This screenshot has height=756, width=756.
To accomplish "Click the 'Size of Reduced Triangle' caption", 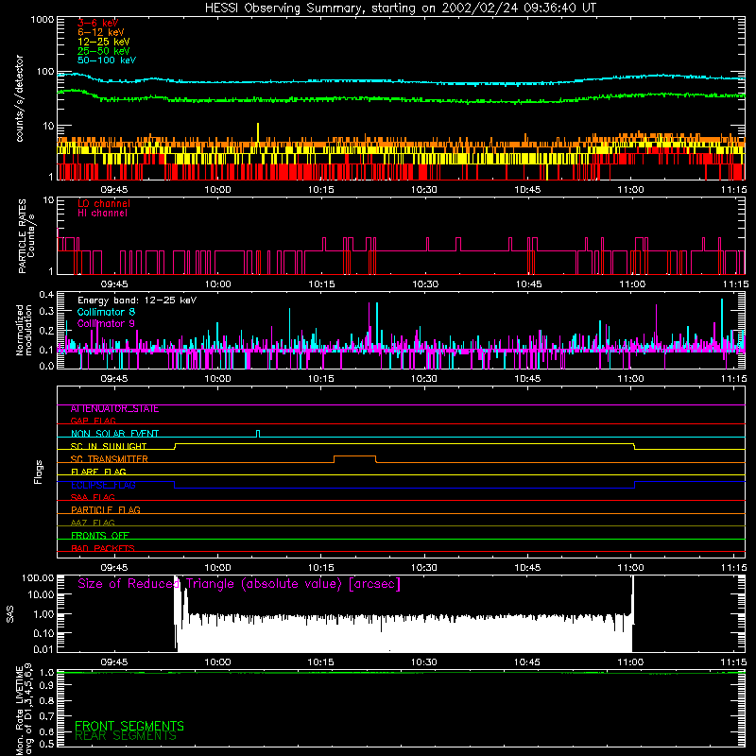I will point(239,584).
